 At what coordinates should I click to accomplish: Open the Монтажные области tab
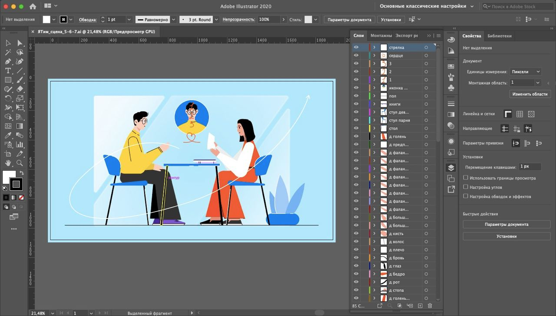[381, 36]
